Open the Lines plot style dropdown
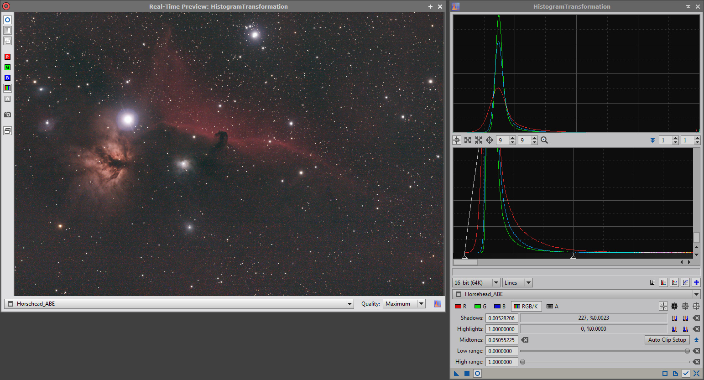 517,283
